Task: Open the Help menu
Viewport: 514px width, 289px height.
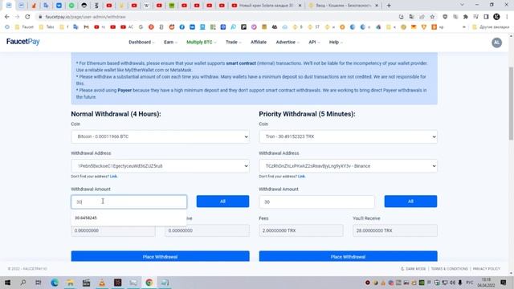Action: (x=336, y=43)
